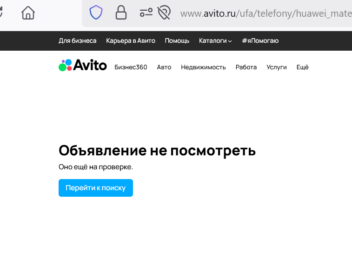Screen dimensions: 352x273
Task: Go to the Недвижимость category
Action: coord(203,67)
